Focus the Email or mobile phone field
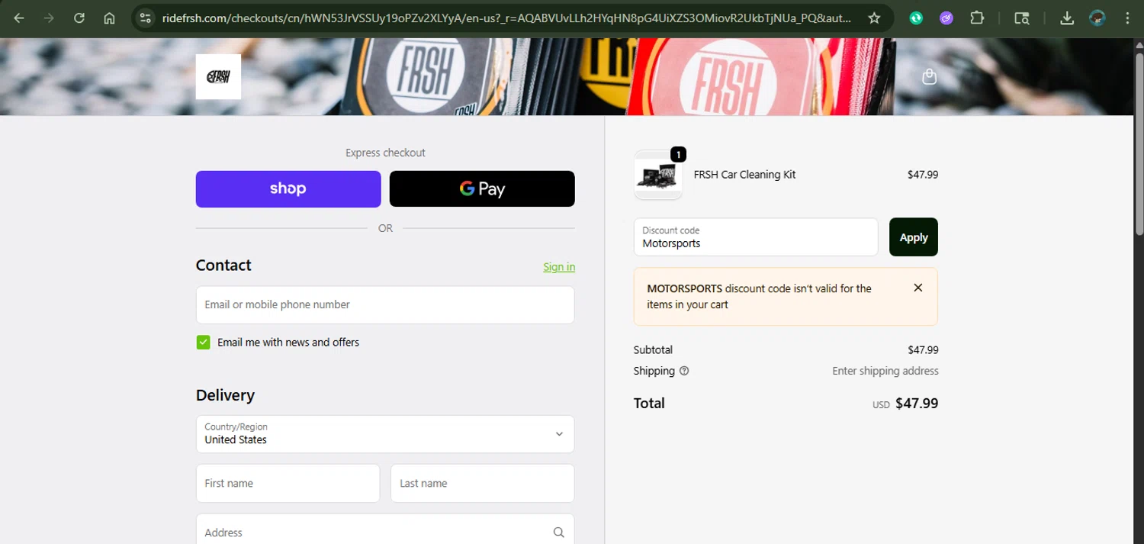The height and width of the screenshot is (544, 1144). [x=385, y=305]
